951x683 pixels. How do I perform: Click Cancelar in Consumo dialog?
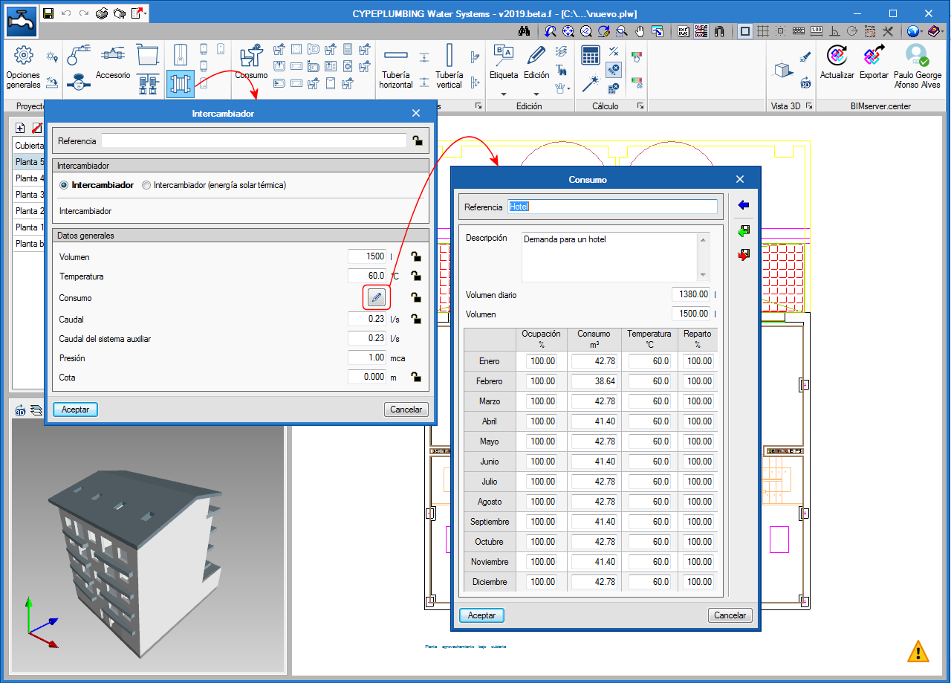pos(730,615)
